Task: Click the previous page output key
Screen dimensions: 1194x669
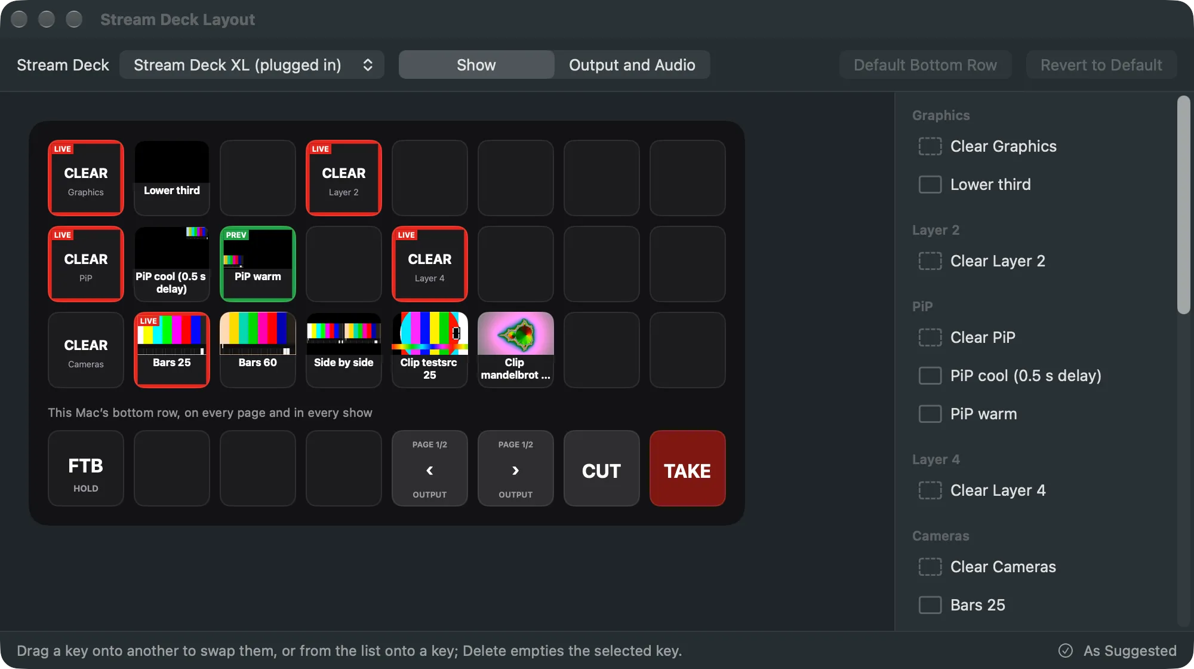Action: click(x=430, y=468)
